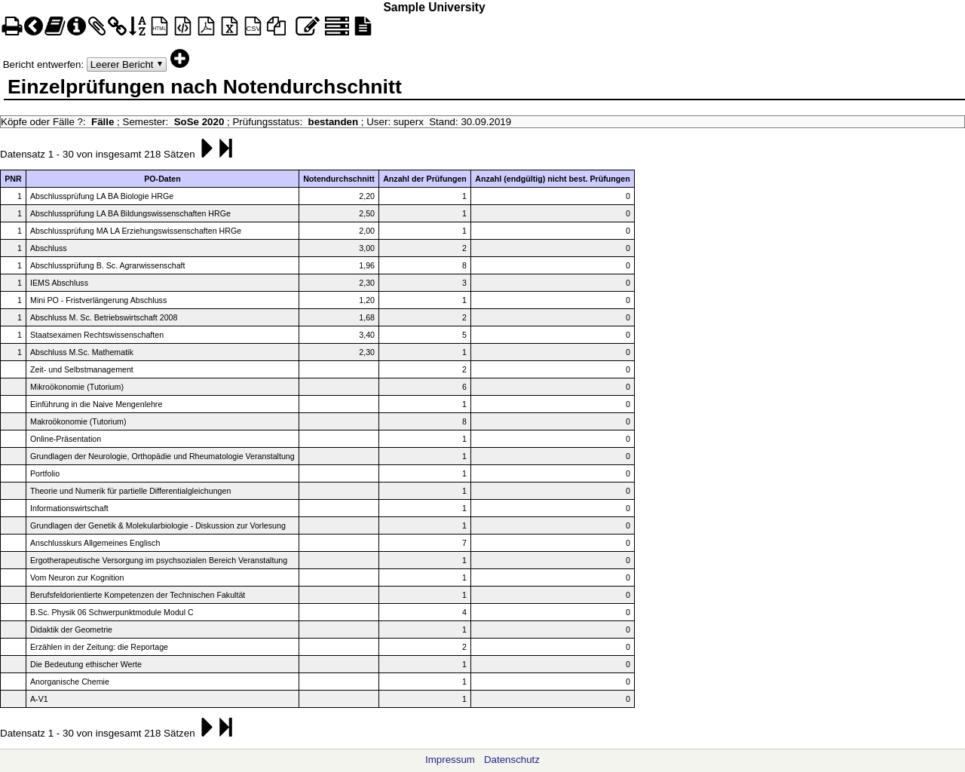Viewport: 965px width, 772px height.
Task: Click the edit pencil icon
Action: click(x=307, y=26)
